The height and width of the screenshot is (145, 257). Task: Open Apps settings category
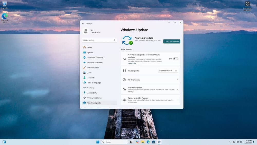click(x=99, y=73)
